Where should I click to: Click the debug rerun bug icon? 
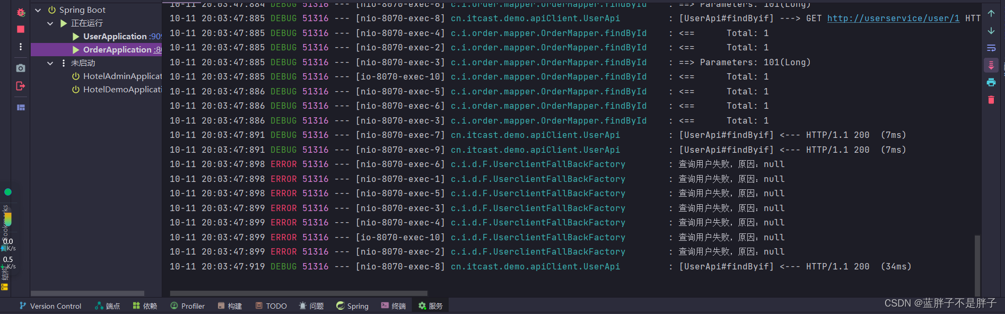tap(21, 12)
